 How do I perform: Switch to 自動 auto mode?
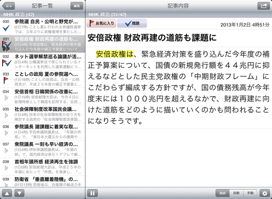point(236,193)
